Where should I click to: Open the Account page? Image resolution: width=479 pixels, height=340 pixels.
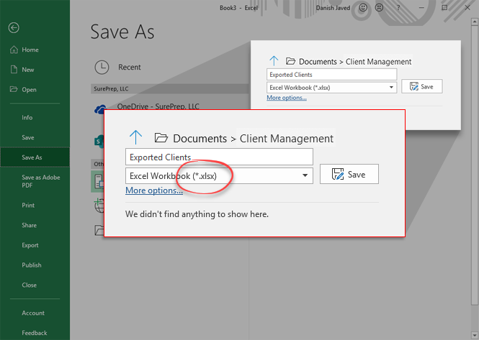[x=33, y=313]
